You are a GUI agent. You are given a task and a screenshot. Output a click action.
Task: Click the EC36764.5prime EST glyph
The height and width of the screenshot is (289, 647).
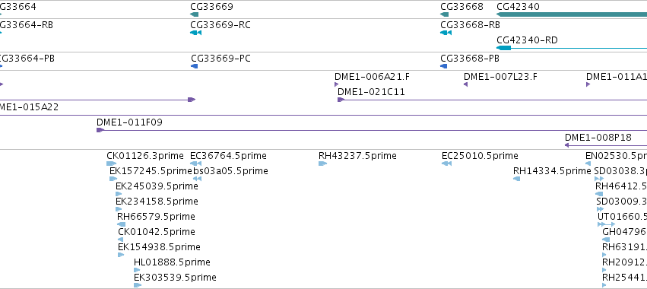click(x=196, y=164)
